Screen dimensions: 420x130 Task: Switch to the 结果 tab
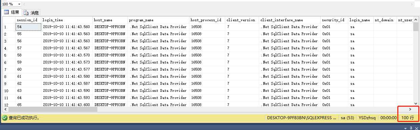pyautogui.click(x=11, y=12)
